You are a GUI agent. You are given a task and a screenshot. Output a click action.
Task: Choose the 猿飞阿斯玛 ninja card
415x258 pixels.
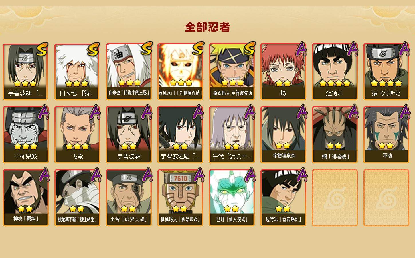(x=386, y=72)
